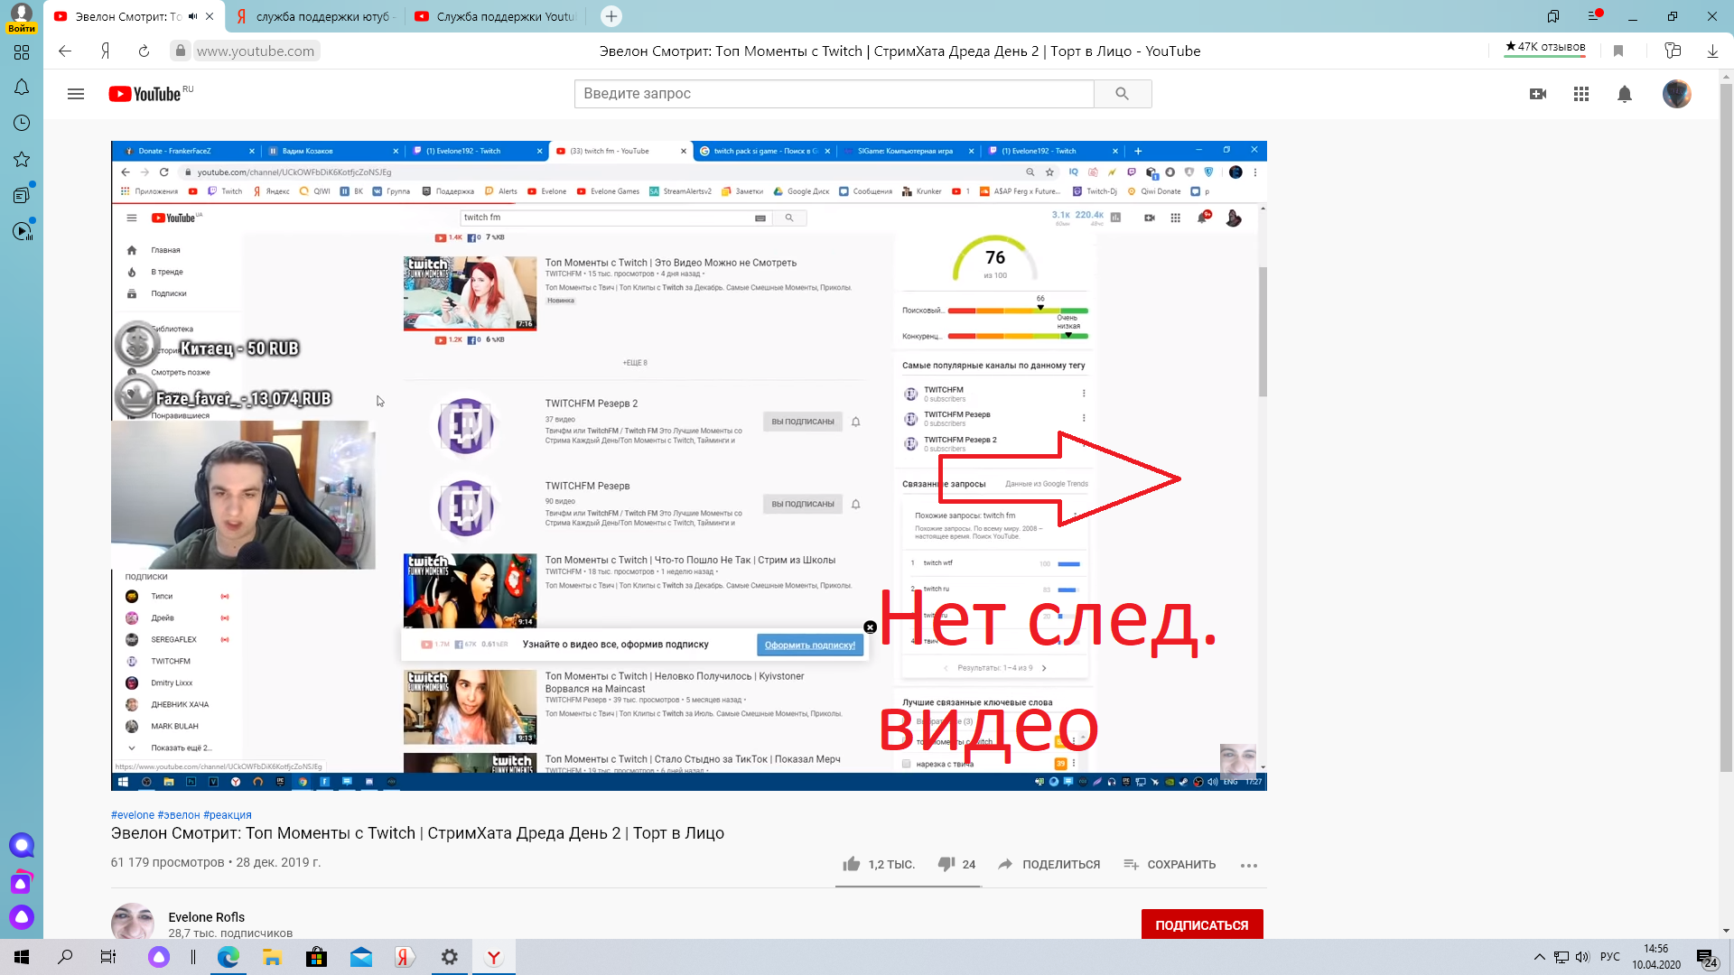Open the browser sidebar history clock icon
Screen dimensions: 1734x975
22,123
